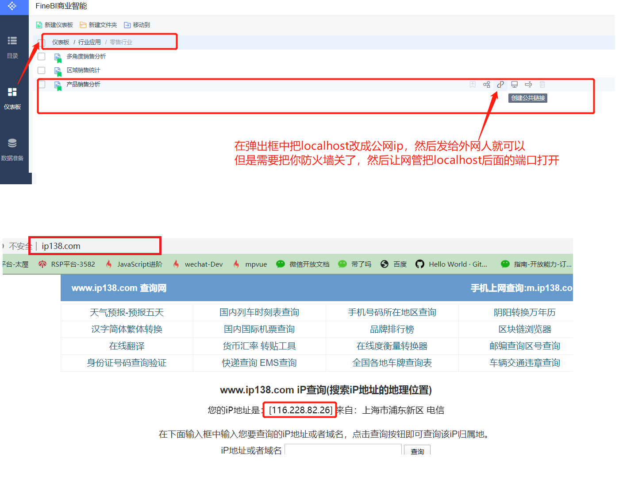The height and width of the screenshot is (489, 619).
Task: Click the 零售行业 breadcrumb
Action: [x=121, y=42]
